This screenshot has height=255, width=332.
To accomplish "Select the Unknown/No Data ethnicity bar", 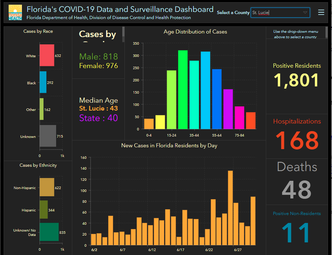I will pos(49,232).
